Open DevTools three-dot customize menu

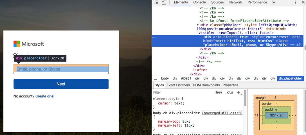(x=295, y=2)
